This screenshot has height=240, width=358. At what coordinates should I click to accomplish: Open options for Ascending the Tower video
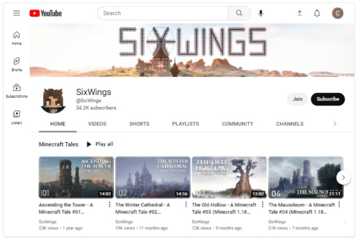click(109, 205)
